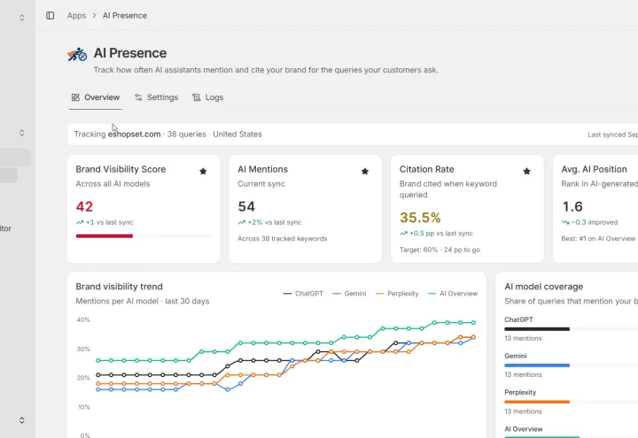This screenshot has height=438, width=638.
Task: Toggle the sidebar panel icon
Action: click(50, 15)
